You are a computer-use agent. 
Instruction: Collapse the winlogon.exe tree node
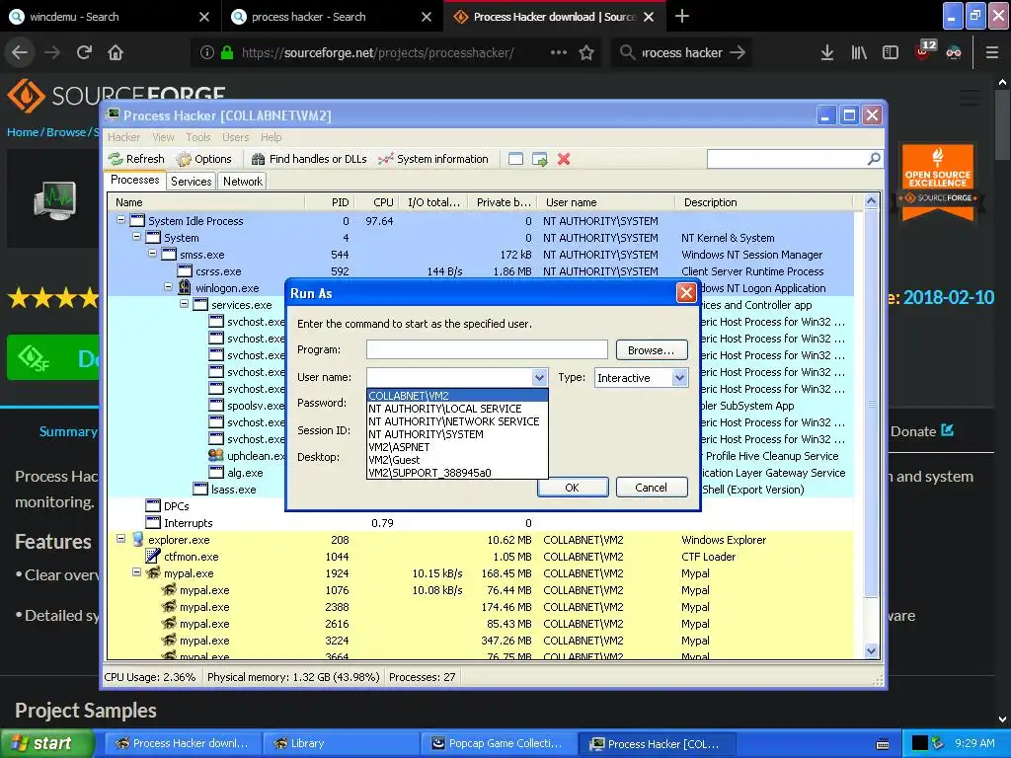point(168,287)
